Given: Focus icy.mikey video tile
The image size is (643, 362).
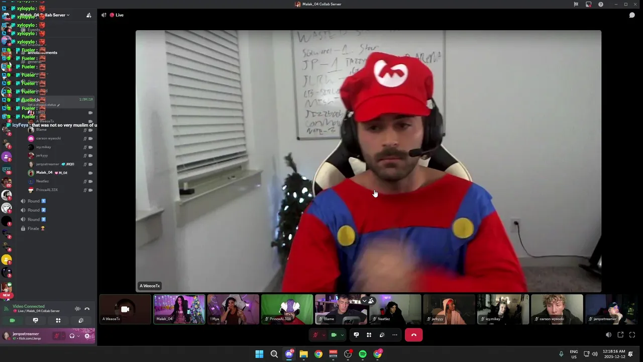Looking at the screenshot, I should click(503, 309).
